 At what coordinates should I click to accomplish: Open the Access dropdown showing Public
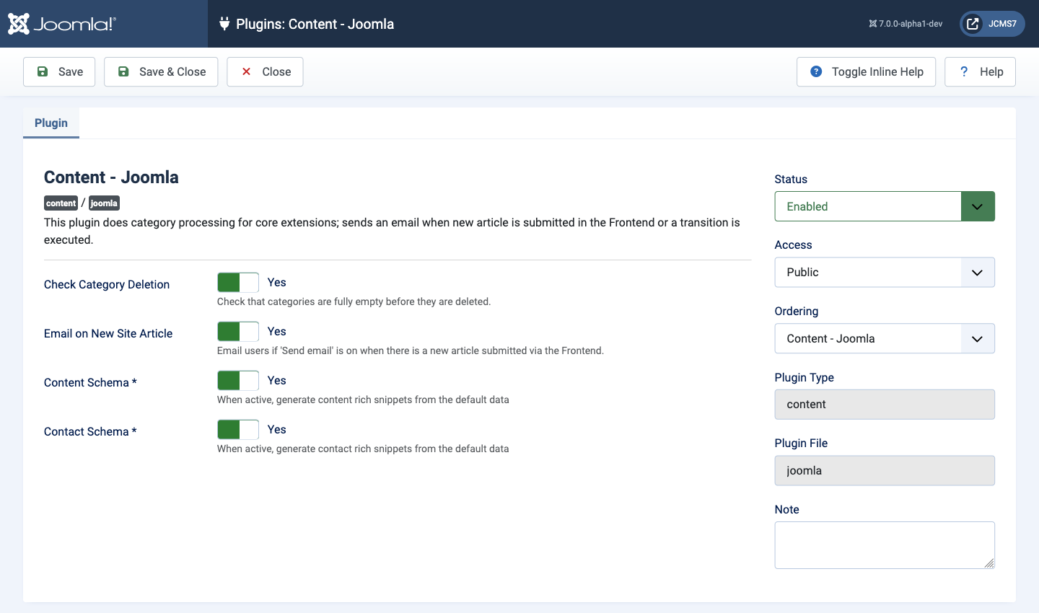885,273
